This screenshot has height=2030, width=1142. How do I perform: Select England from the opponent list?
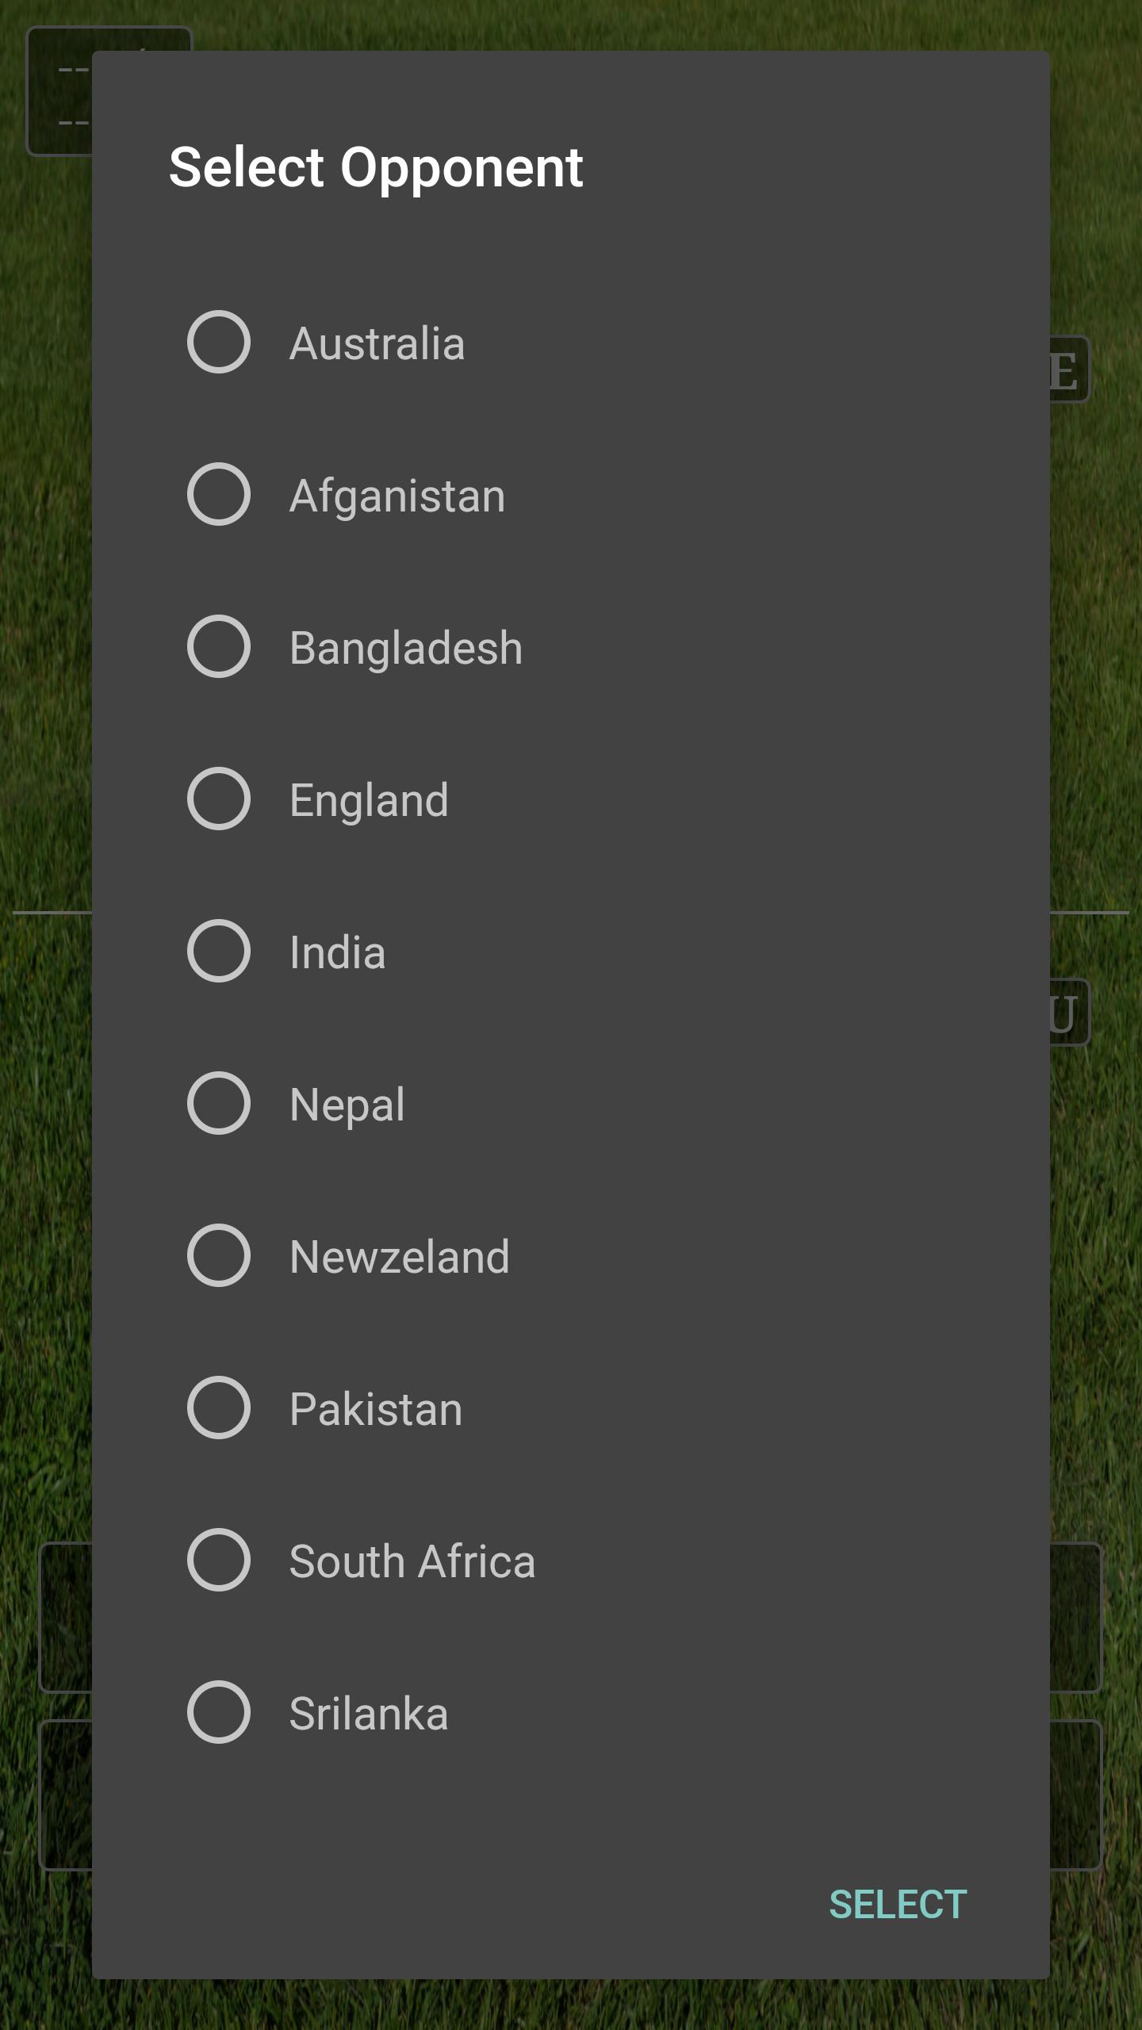[218, 799]
